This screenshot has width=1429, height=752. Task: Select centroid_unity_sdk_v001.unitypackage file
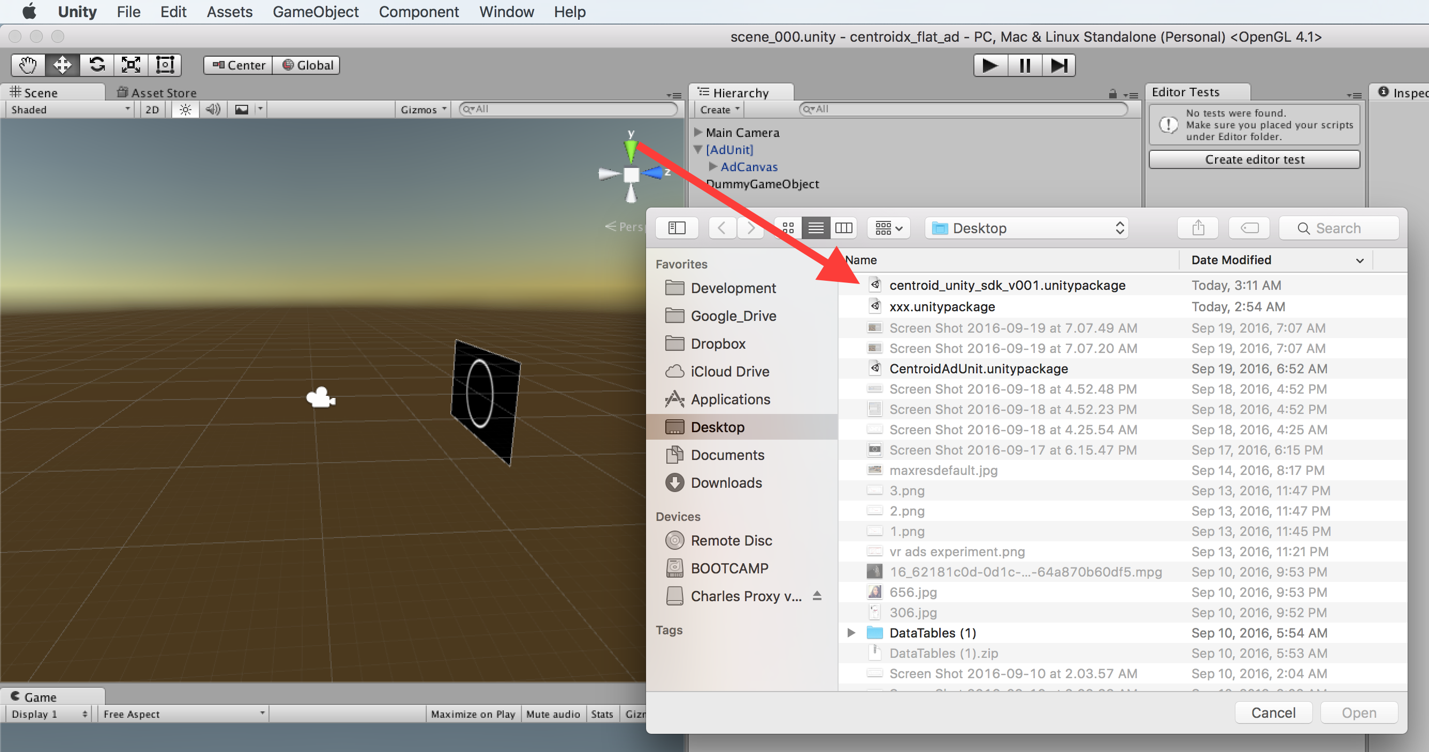(x=1123, y=285)
